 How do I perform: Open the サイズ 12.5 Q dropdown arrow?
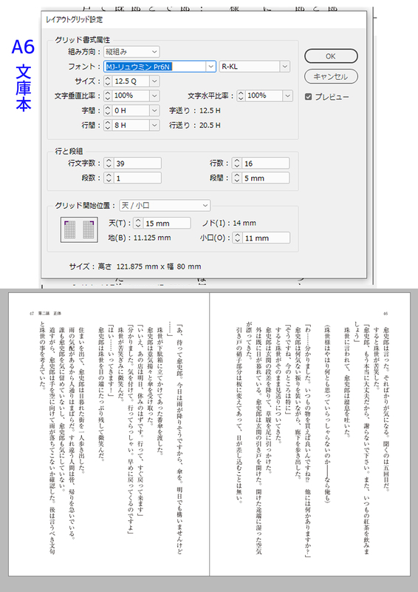[154, 81]
